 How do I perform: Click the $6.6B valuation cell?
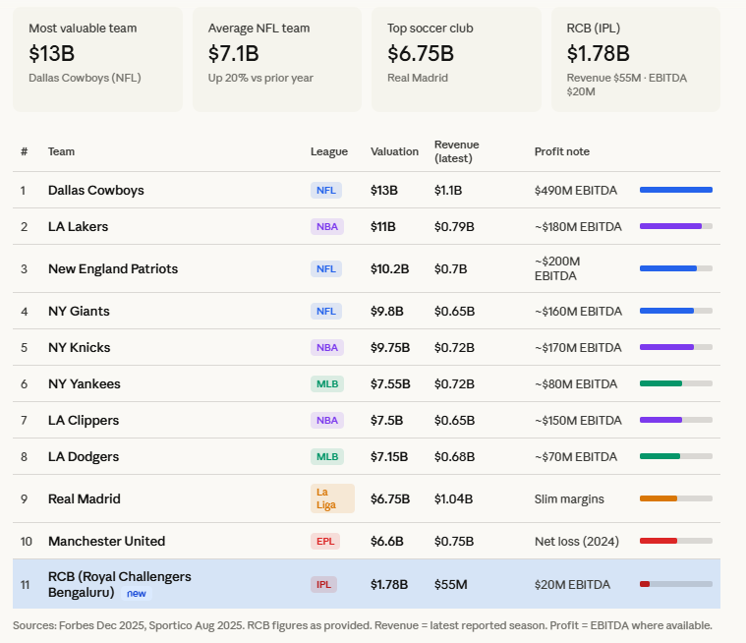coord(387,541)
